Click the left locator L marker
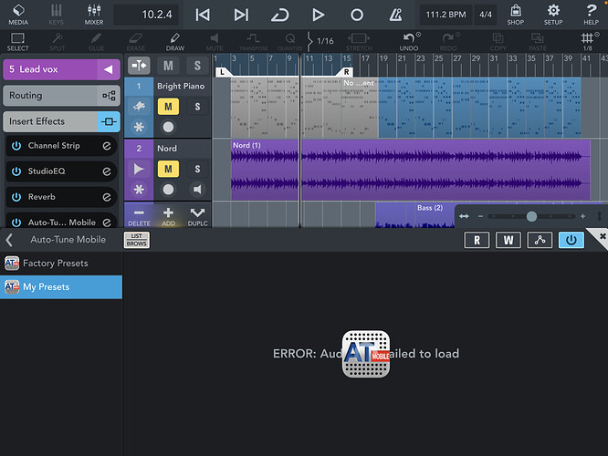This screenshot has width=608, height=456. coord(222,72)
